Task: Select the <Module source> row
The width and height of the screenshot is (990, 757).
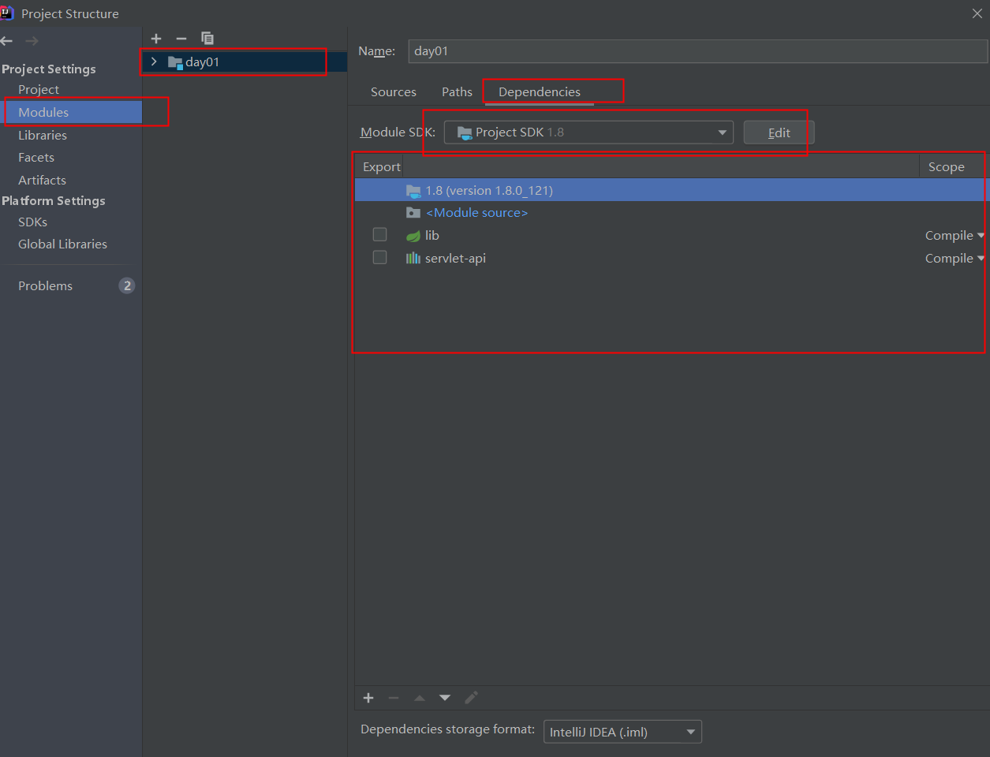Action: [671, 213]
